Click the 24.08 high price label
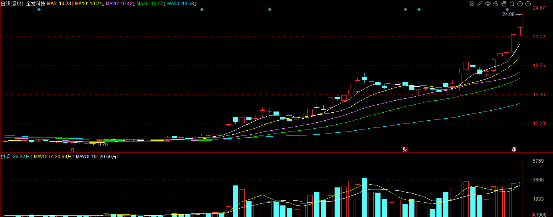Viewport: 553px width, 217px height. pyautogui.click(x=508, y=14)
